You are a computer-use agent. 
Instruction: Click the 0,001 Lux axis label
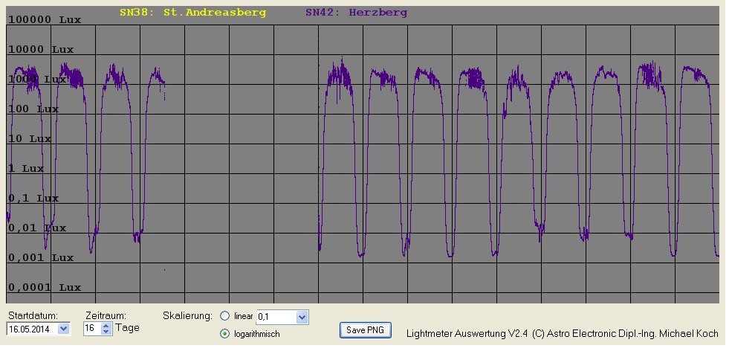tap(41, 258)
